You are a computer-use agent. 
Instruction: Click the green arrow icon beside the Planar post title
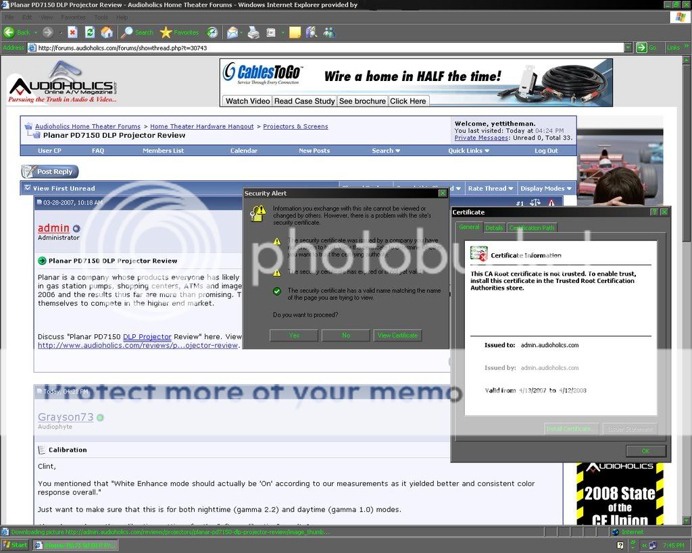point(42,261)
